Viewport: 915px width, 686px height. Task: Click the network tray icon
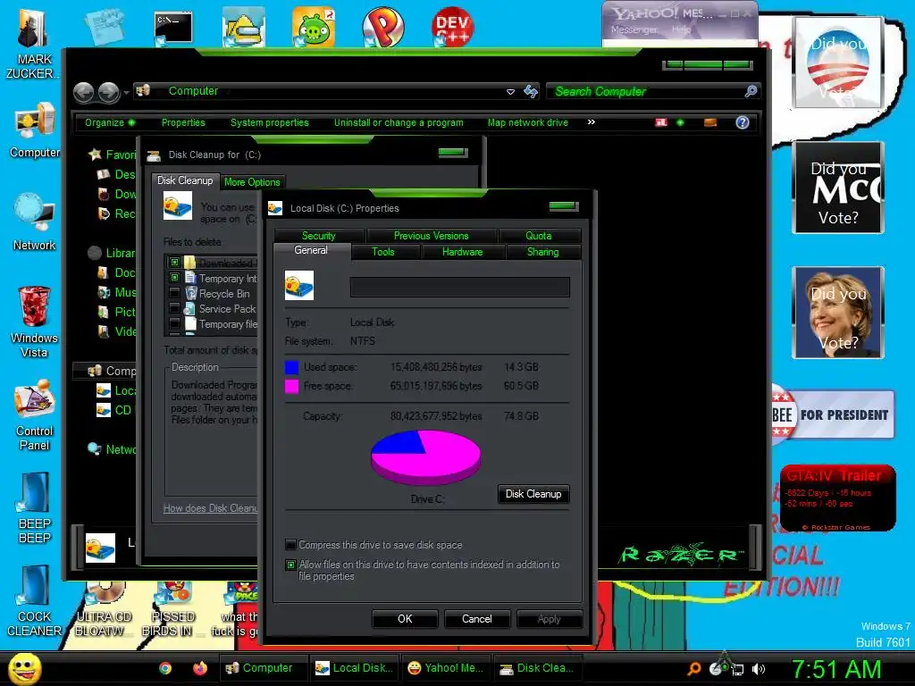737,669
